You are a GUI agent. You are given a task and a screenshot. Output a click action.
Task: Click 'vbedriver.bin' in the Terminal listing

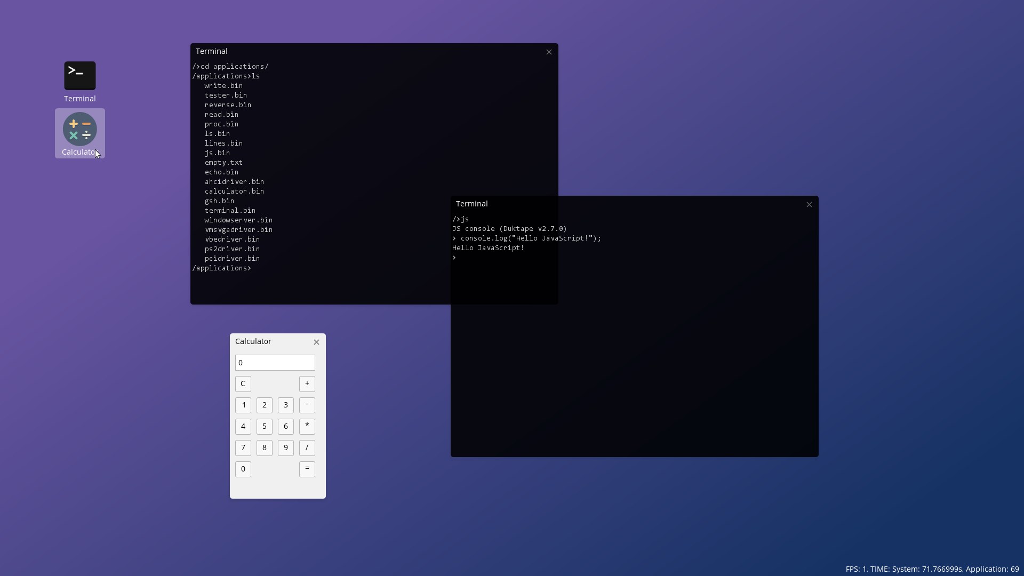232,239
